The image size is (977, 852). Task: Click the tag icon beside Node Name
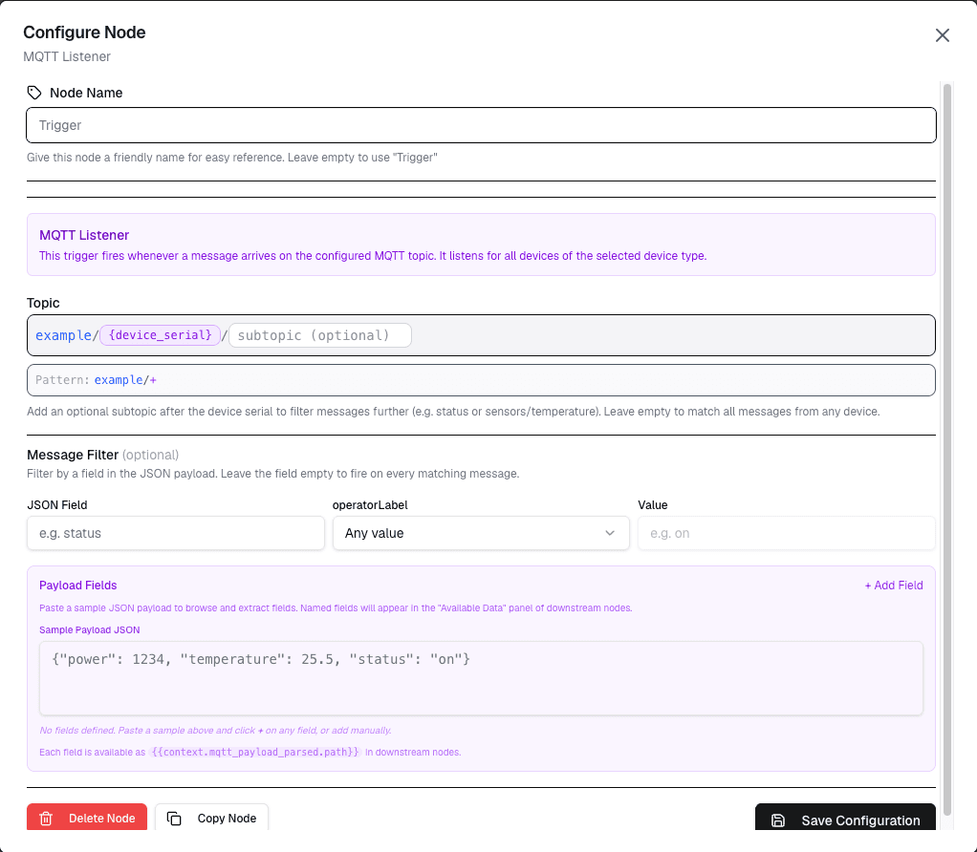point(34,93)
